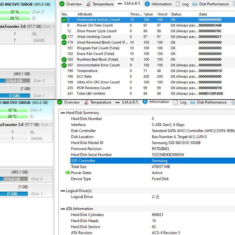Sort by the Attribute column header
Viewport: 235px width, 235px height.
click(103, 14)
